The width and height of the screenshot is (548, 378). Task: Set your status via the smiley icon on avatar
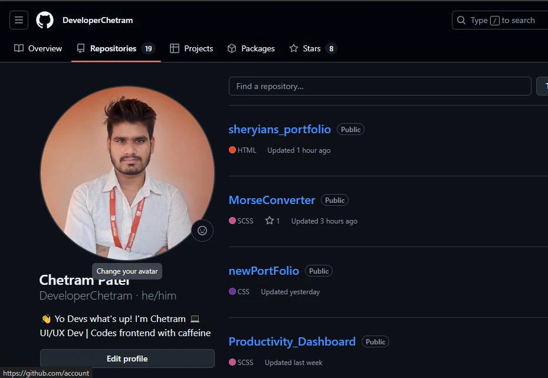(202, 231)
